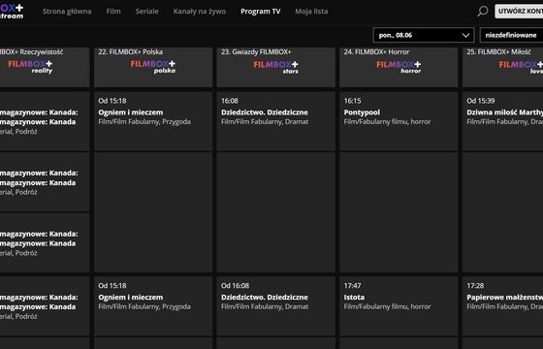Click genre text under Pontypool
Image resolution: width=543 pixels, height=349 pixels.
point(387,121)
